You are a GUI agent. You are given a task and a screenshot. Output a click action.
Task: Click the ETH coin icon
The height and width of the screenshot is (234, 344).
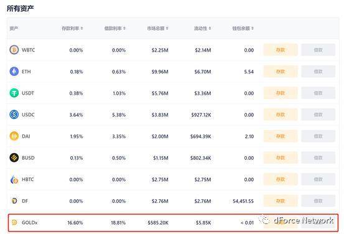(x=14, y=72)
